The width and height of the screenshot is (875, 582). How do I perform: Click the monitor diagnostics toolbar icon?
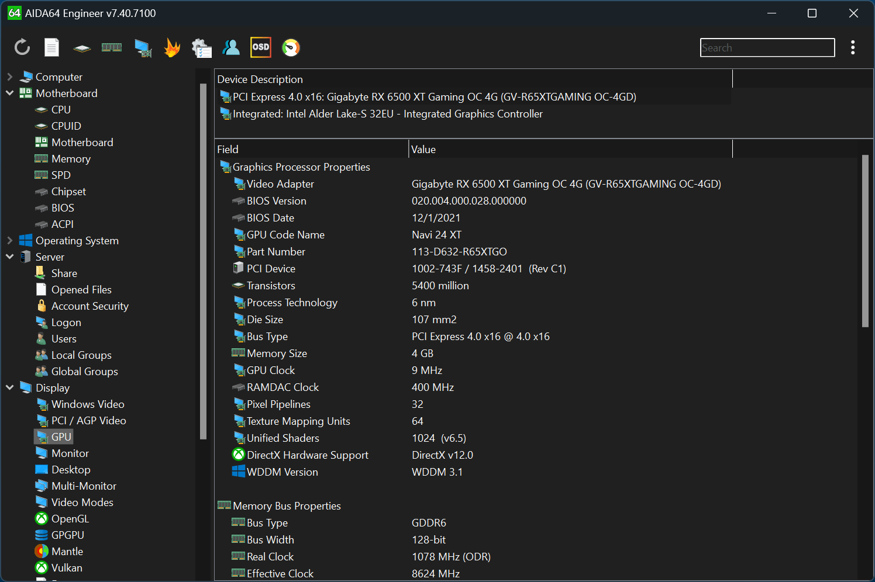142,48
